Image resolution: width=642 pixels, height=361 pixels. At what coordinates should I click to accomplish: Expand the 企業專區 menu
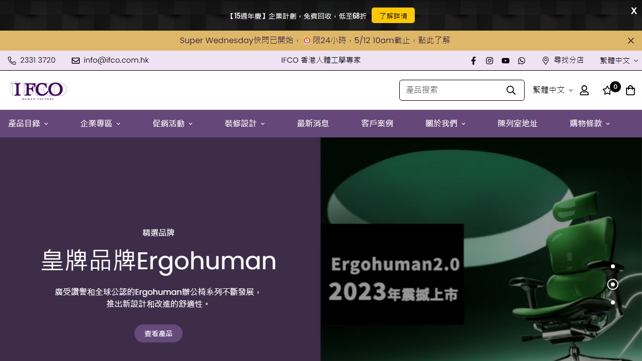tap(100, 123)
